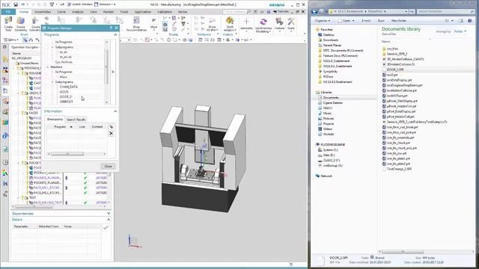Collapse the Details panel chevron
The height and width of the screenshot is (269, 479).
[109, 220]
